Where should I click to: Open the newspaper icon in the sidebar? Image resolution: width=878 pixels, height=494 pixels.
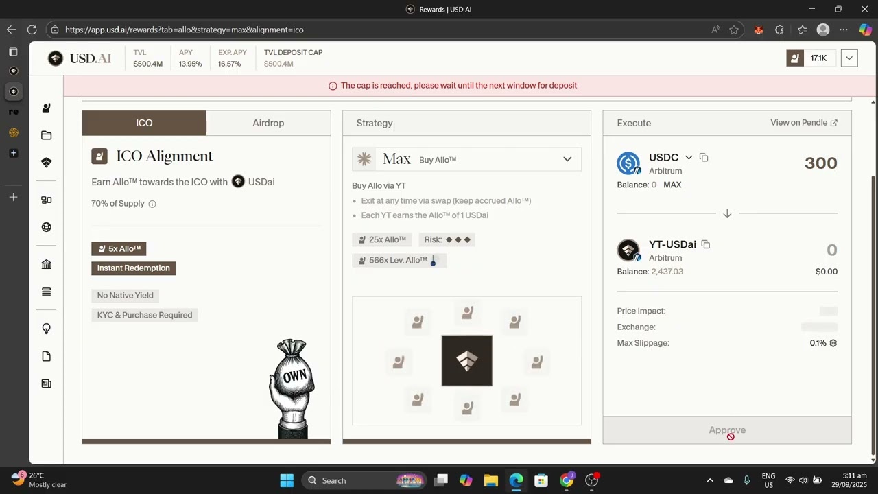tap(47, 384)
